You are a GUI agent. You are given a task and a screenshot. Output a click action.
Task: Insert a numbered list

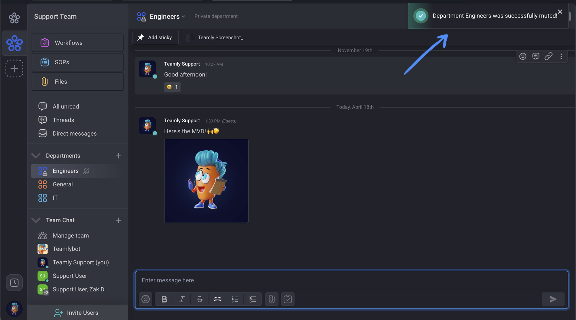tap(235, 299)
